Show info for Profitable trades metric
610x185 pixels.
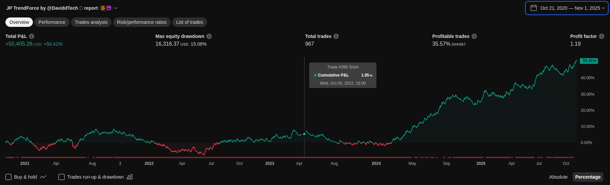click(474, 36)
